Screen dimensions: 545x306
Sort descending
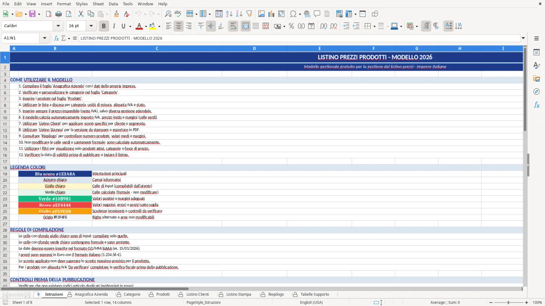239,14
